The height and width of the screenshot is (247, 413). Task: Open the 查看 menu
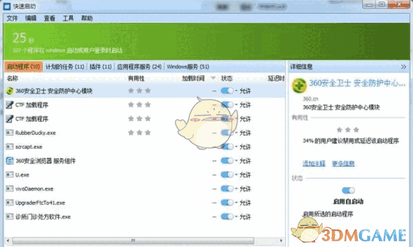pos(49,18)
